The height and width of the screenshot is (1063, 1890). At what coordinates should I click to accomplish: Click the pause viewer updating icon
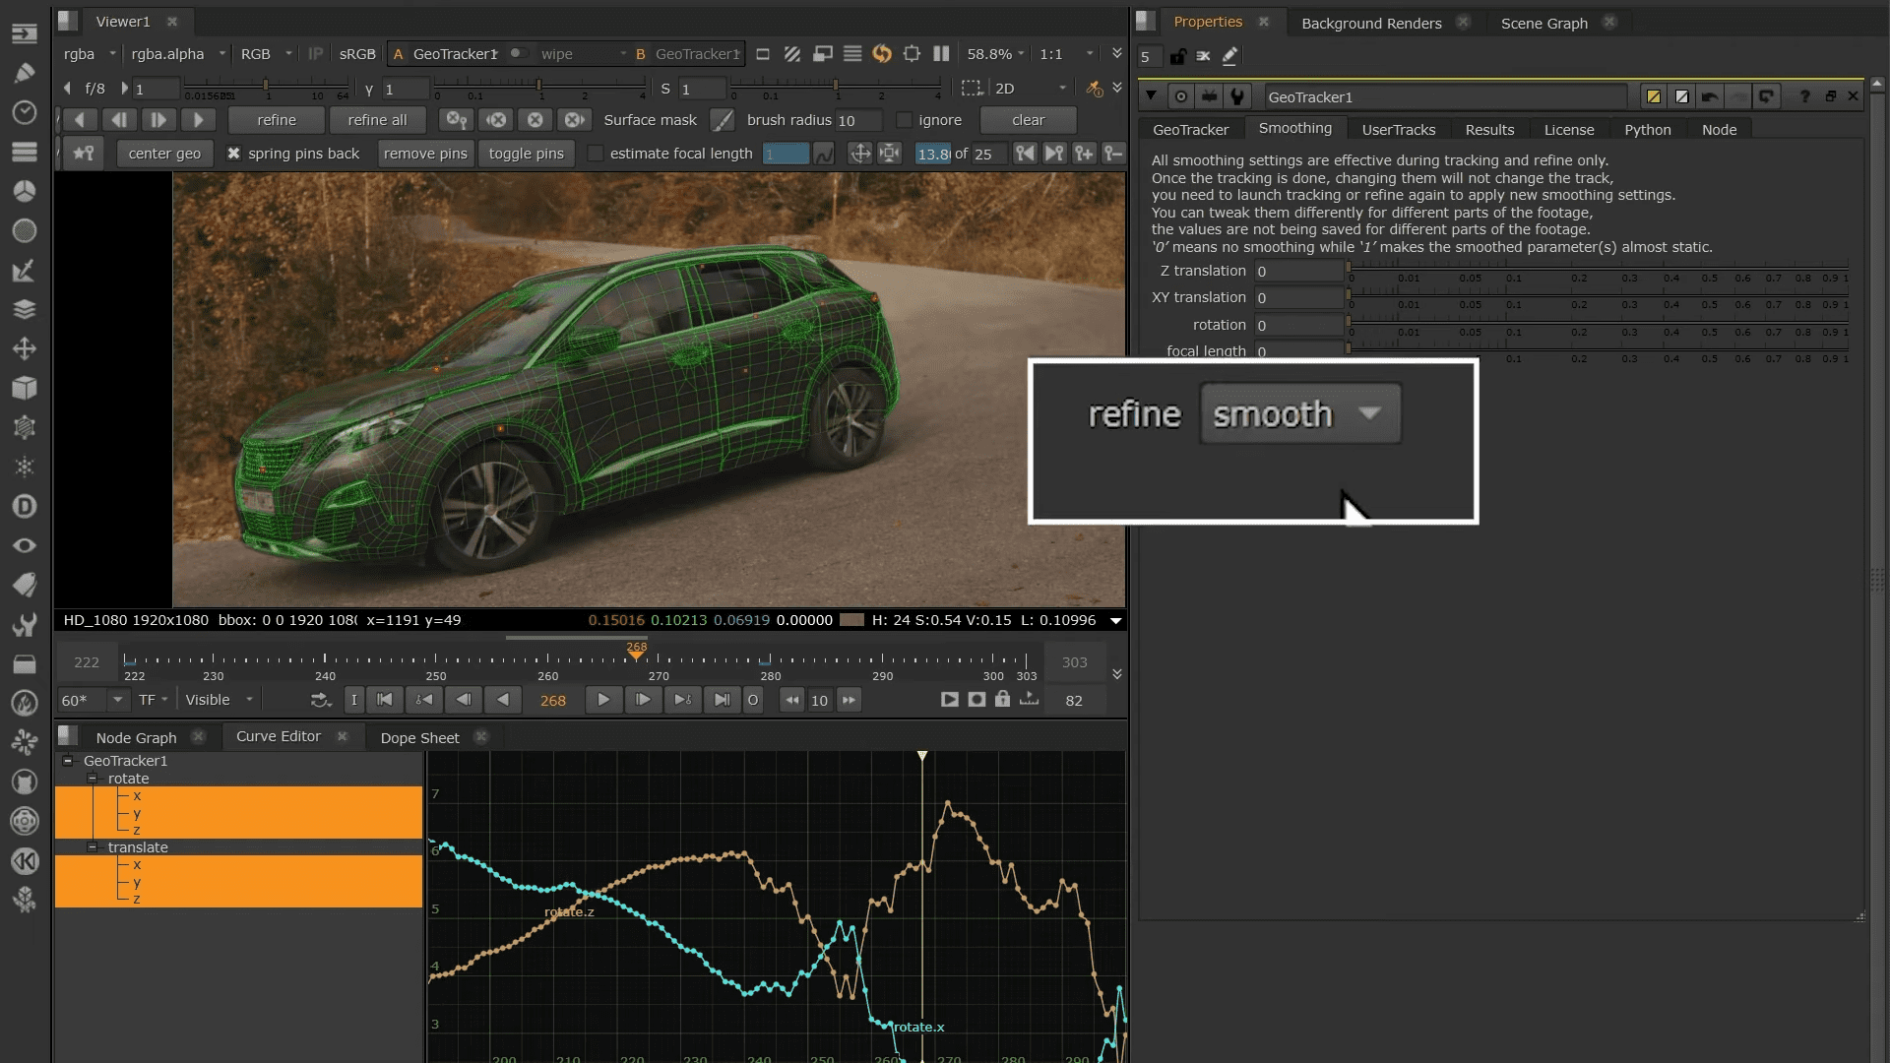coord(941,54)
